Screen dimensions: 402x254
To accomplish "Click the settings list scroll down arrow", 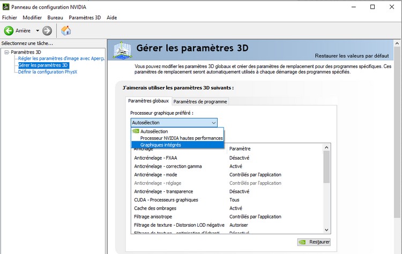I will (x=326, y=230).
